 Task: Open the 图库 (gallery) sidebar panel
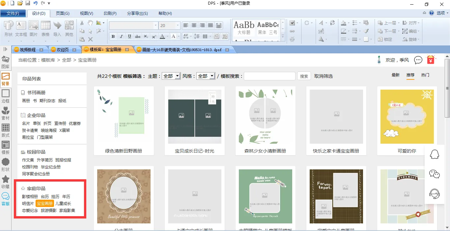click(x=6, y=62)
